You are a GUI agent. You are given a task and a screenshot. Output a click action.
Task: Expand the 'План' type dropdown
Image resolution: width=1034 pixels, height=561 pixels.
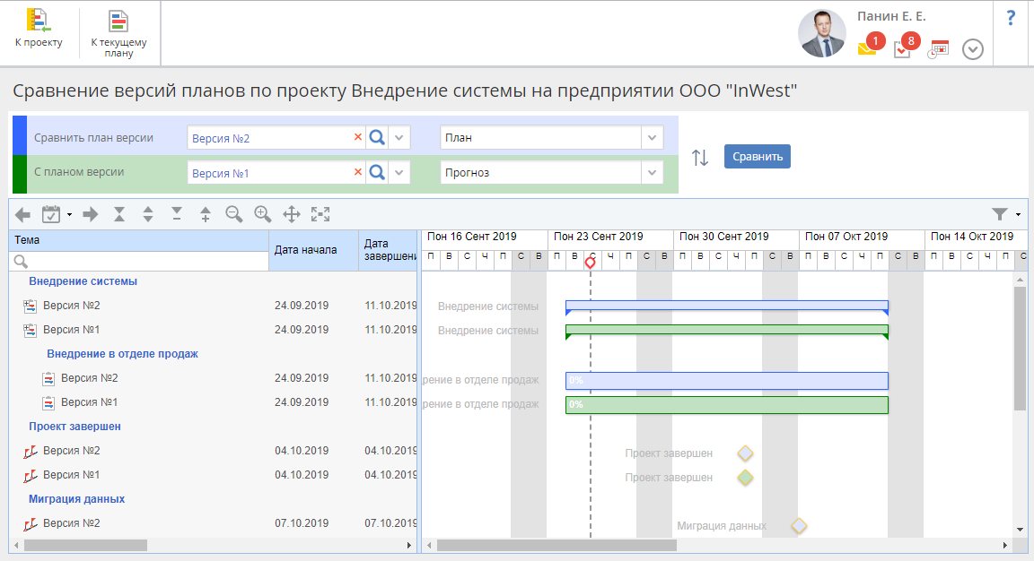(653, 138)
